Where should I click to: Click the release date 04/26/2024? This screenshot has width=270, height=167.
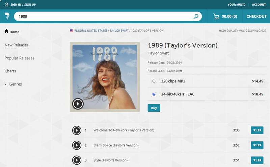(x=174, y=63)
